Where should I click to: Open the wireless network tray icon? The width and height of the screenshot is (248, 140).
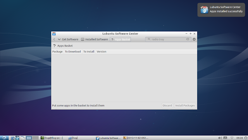pos(232,138)
